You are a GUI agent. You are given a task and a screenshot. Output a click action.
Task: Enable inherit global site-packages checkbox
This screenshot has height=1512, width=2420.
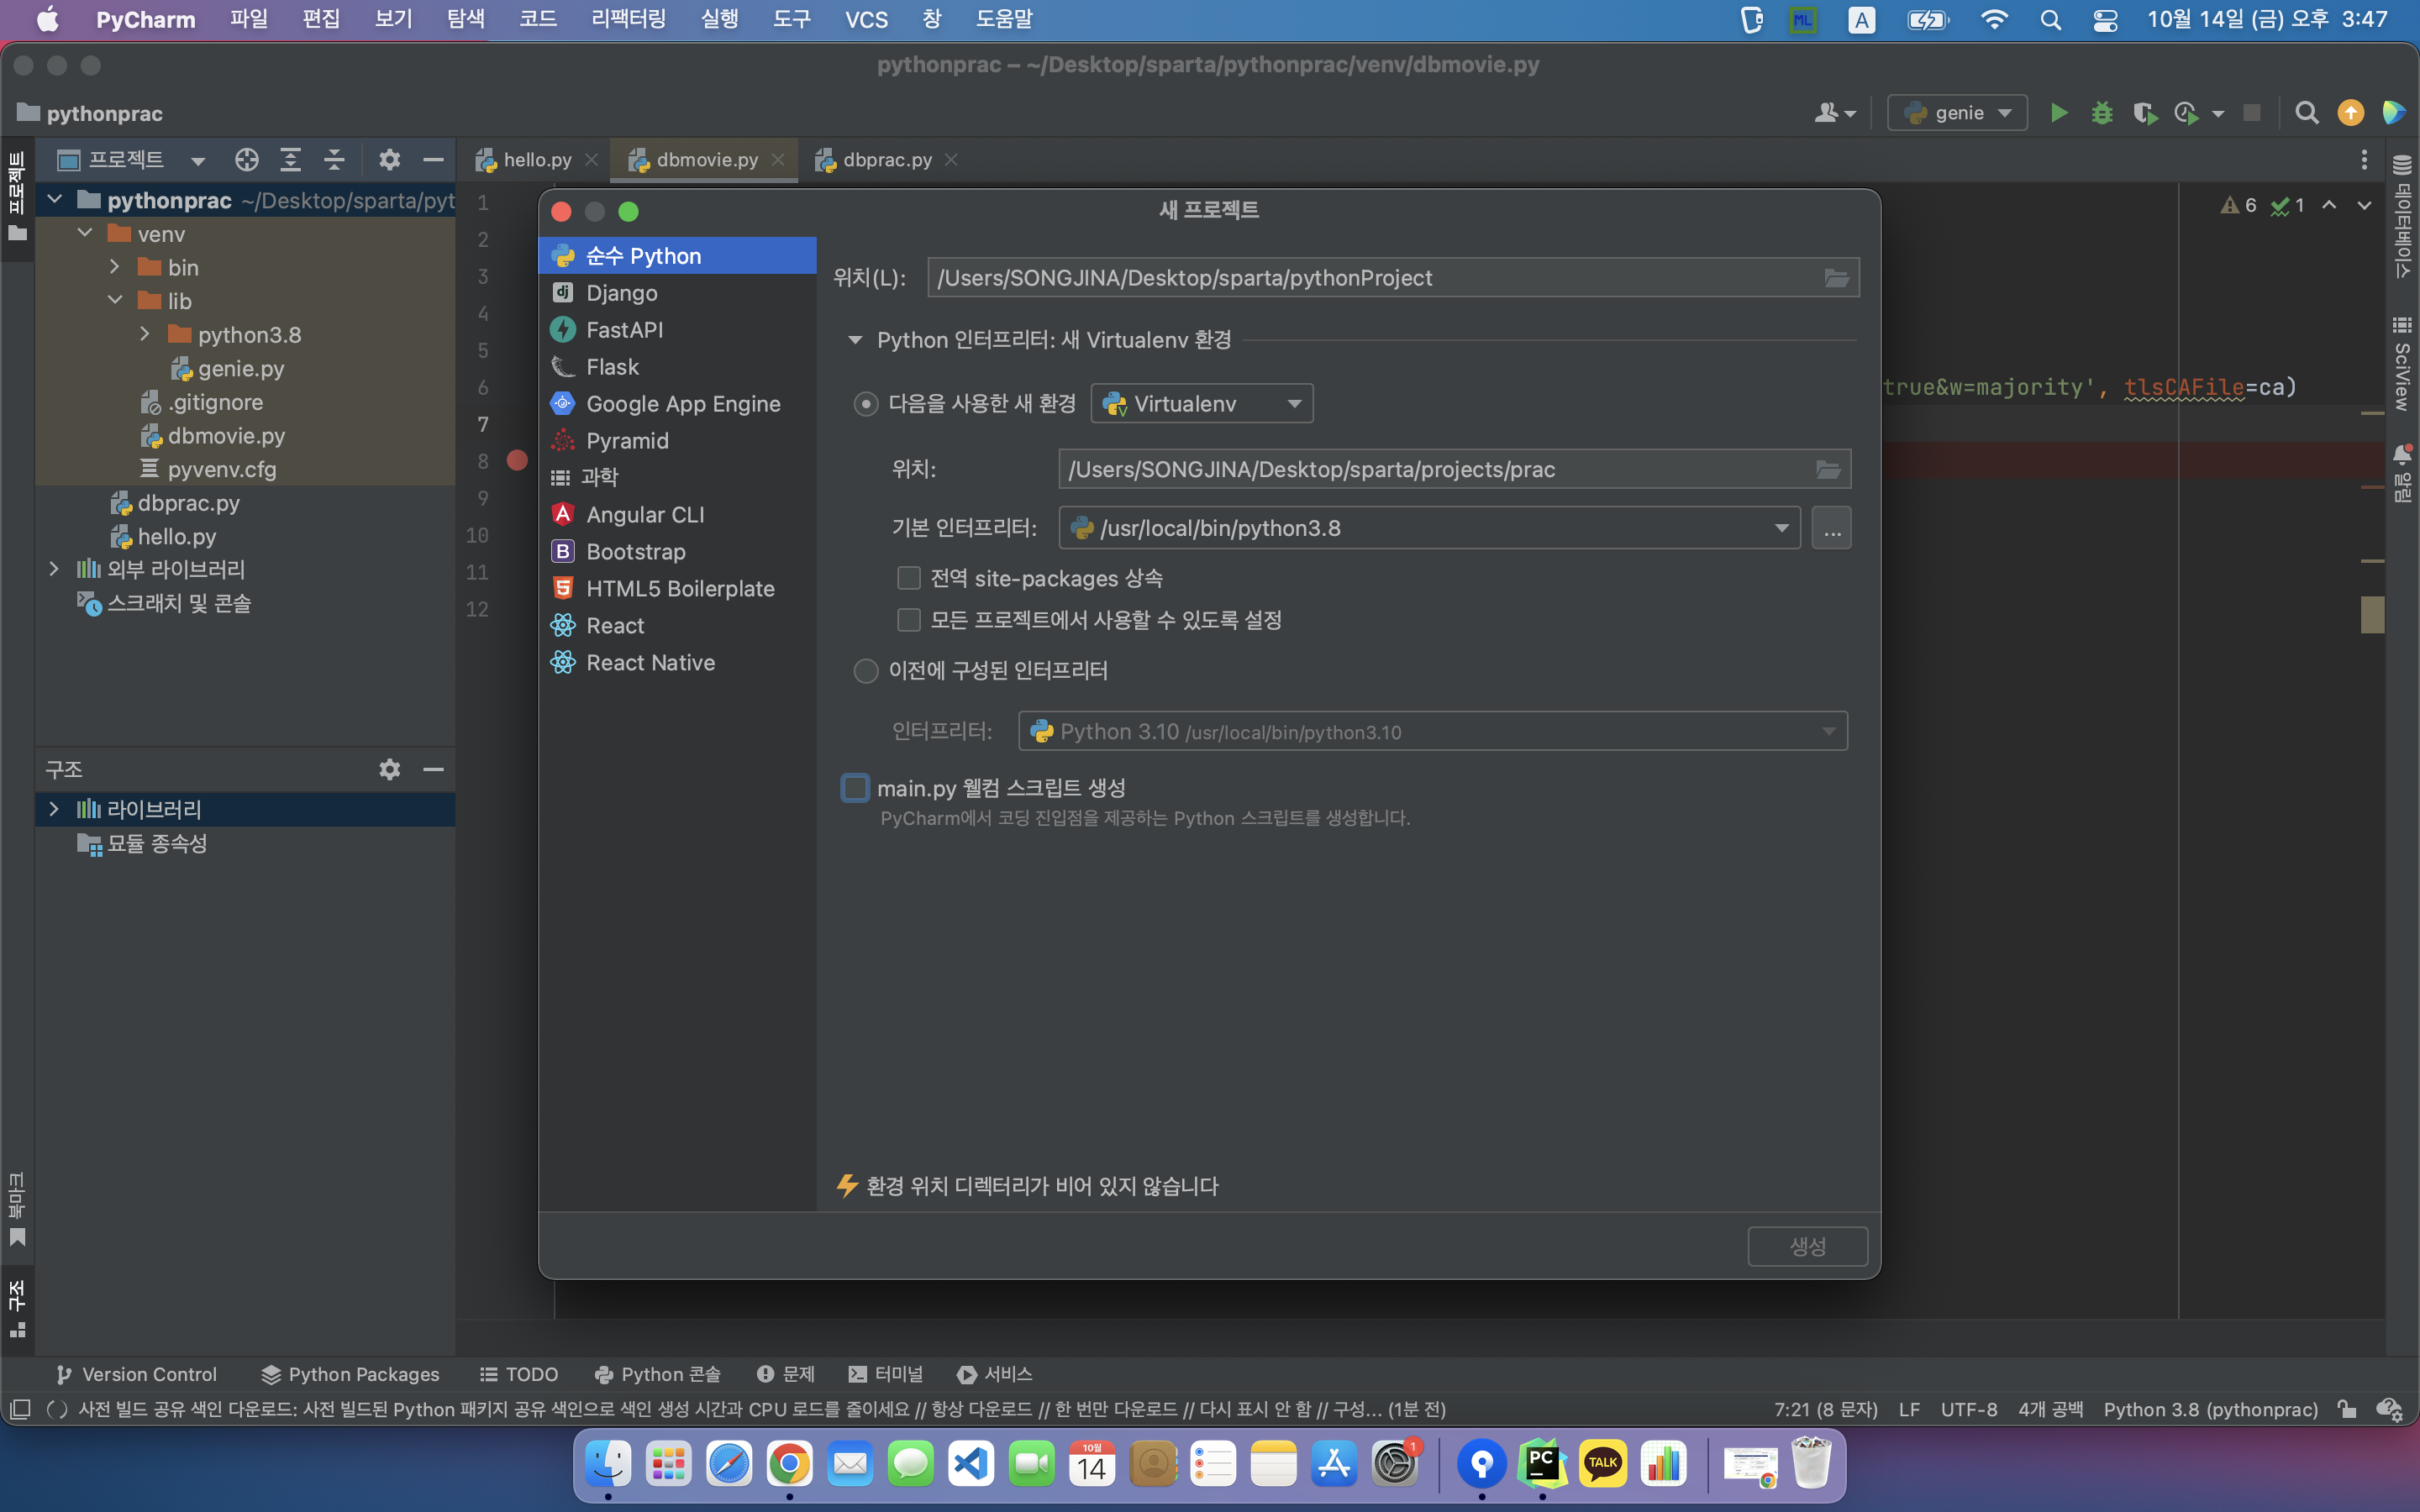tap(909, 578)
